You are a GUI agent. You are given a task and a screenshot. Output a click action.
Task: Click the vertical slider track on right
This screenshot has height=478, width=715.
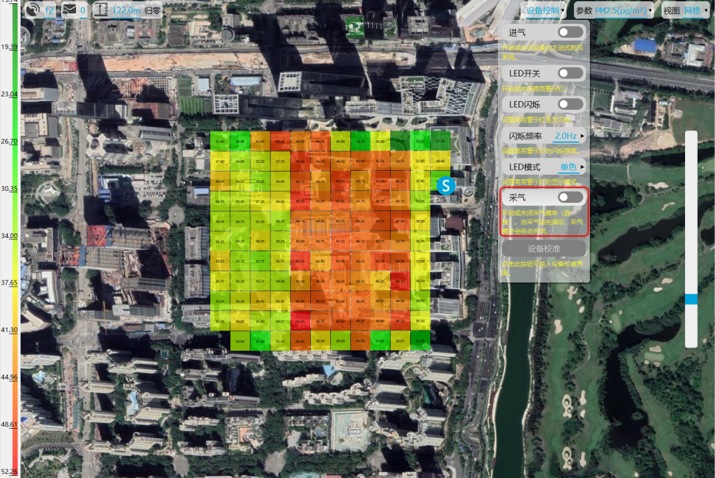[x=691, y=239]
